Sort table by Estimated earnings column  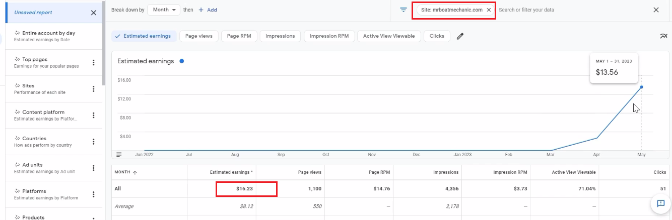(231, 172)
